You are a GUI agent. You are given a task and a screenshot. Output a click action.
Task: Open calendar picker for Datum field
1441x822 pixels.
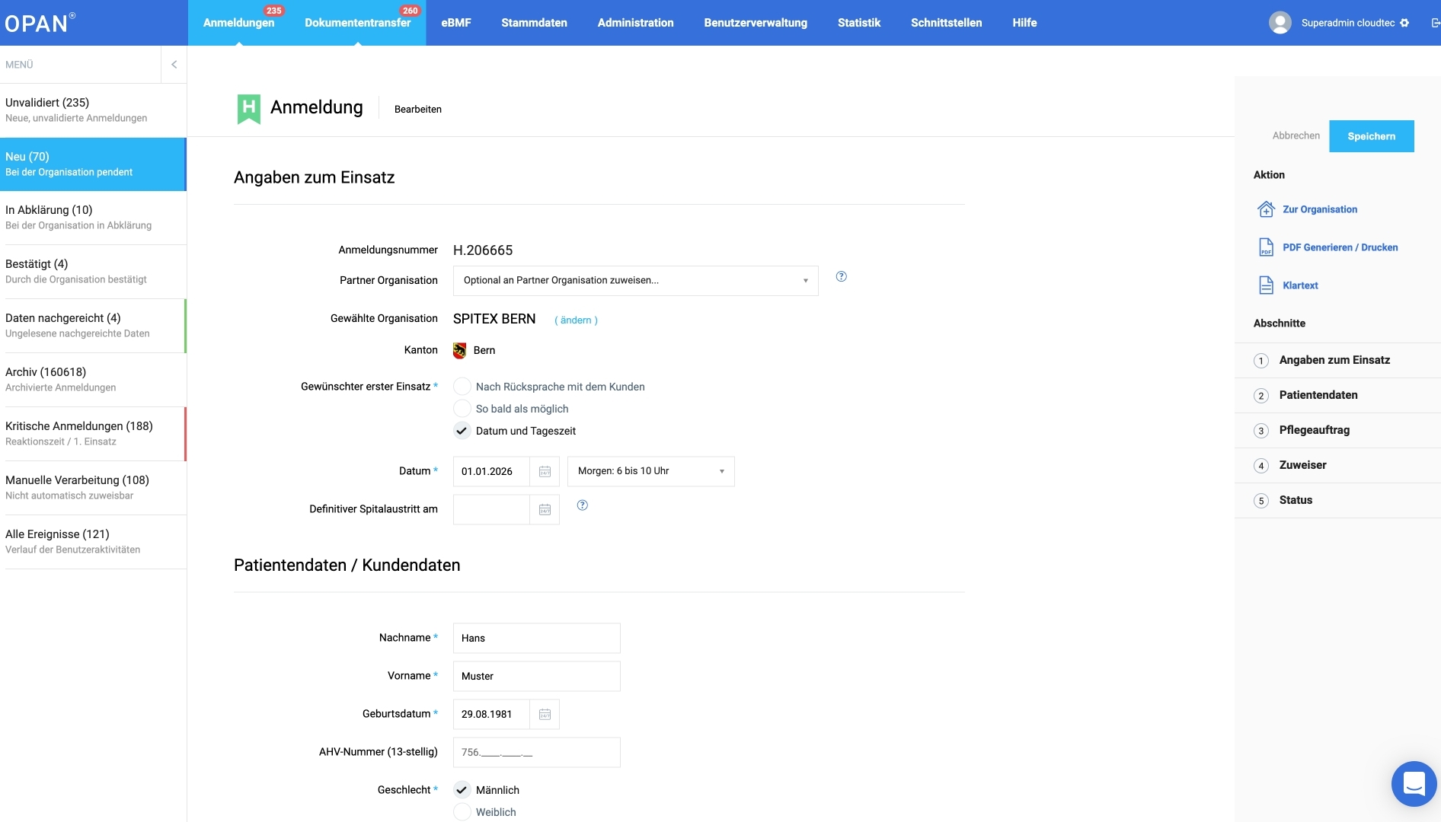coord(545,472)
